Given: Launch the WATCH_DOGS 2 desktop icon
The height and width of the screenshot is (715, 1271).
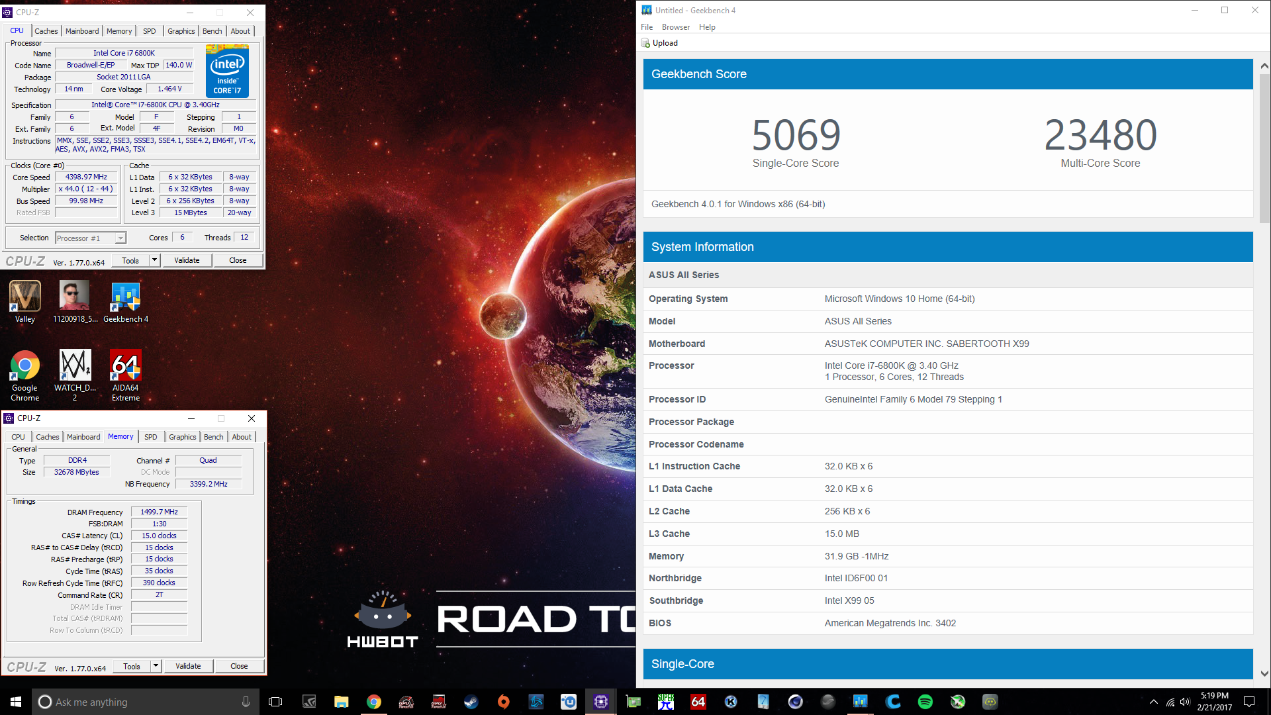Looking at the screenshot, I should click(75, 375).
